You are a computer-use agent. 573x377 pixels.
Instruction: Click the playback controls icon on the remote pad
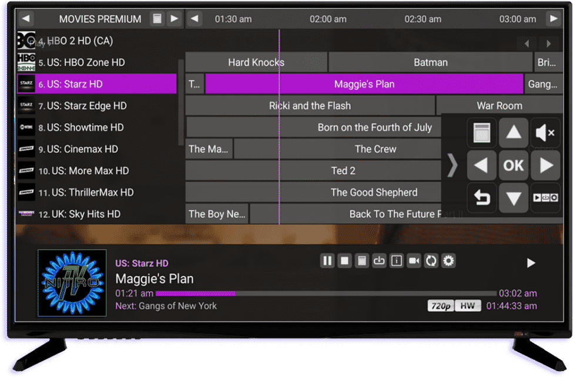click(x=545, y=198)
